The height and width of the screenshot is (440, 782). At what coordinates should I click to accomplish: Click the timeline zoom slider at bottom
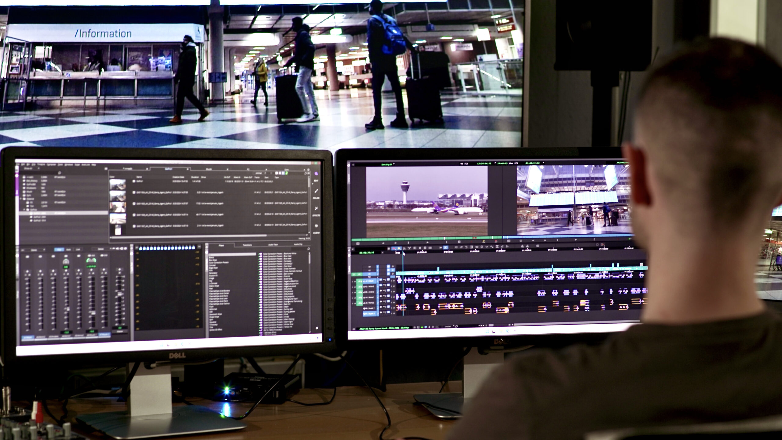pos(491,325)
